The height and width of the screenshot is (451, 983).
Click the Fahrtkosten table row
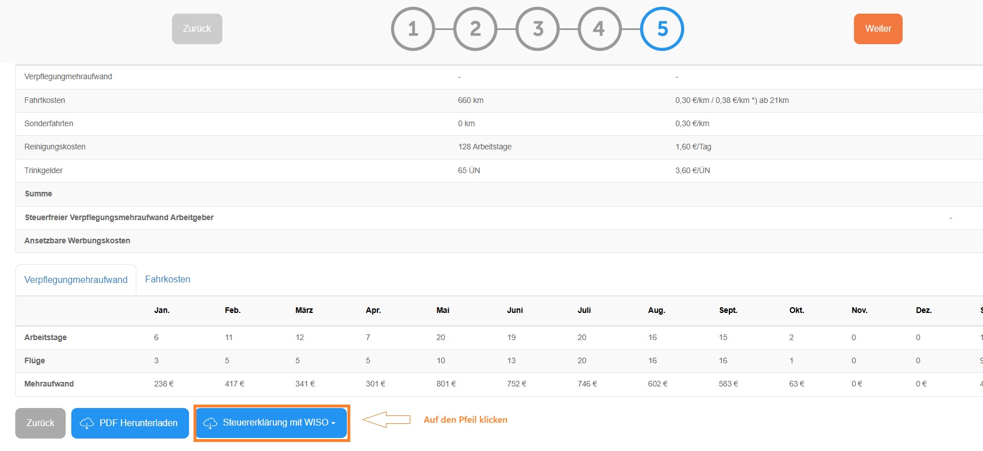tap(499, 100)
